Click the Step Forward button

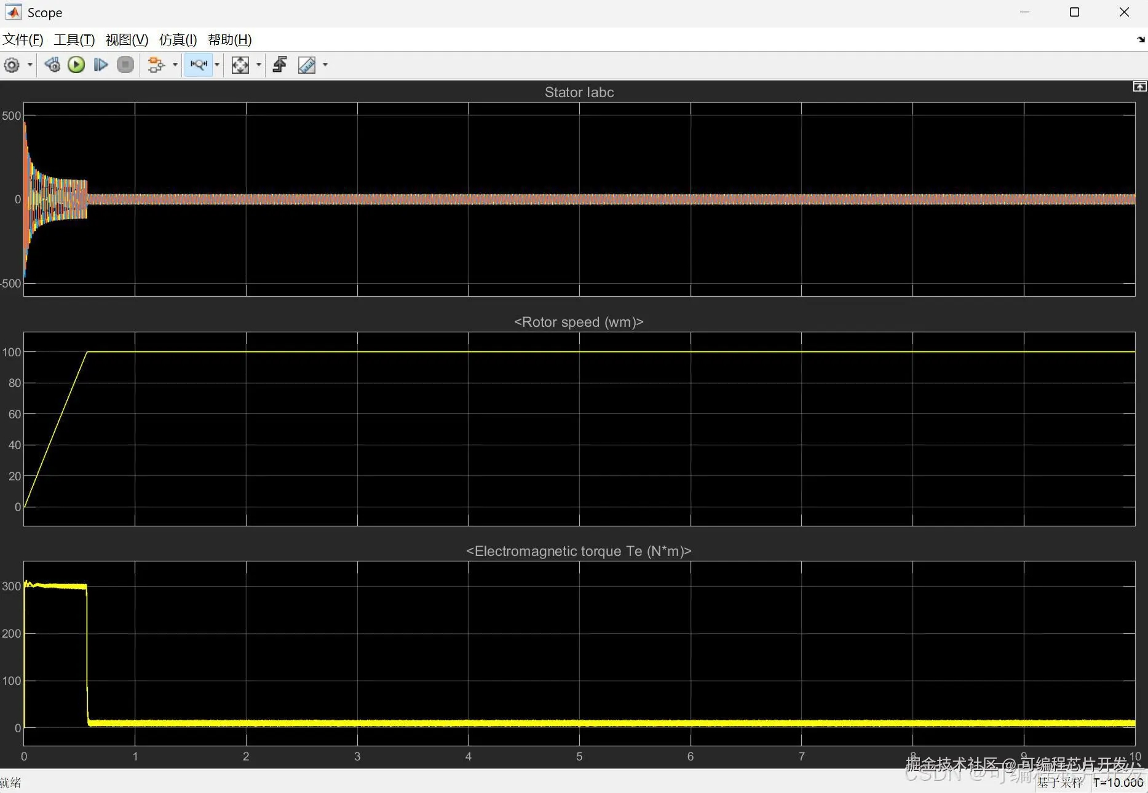point(101,64)
